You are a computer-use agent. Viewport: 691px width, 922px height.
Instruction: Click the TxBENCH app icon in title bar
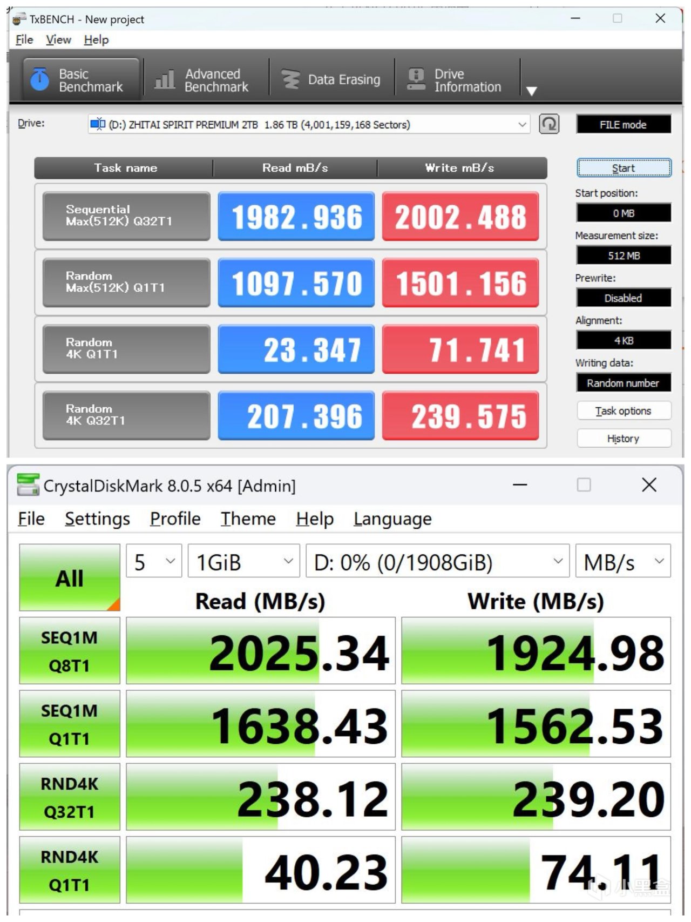pyautogui.click(x=19, y=19)
